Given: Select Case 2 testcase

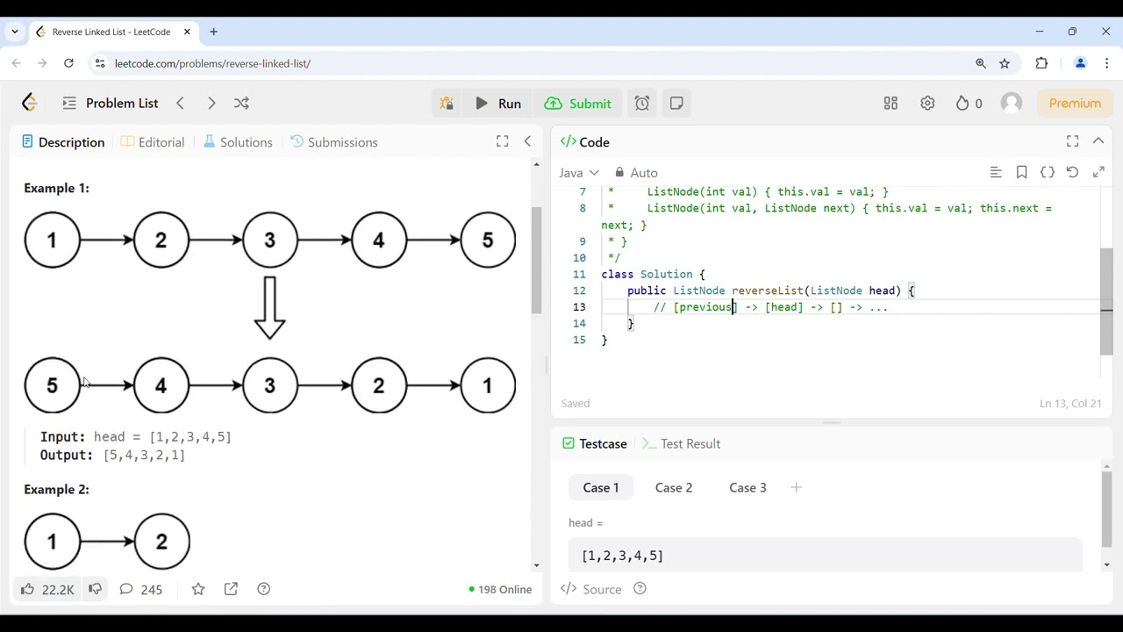Looking at the screenshot, I should coord(674,488).
